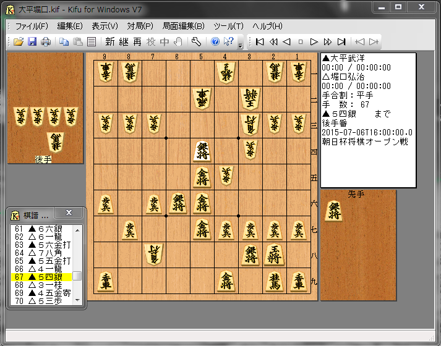441x346 pixels.
Task: Select move 65 ▲５五金打 in list
Action: 42,261
